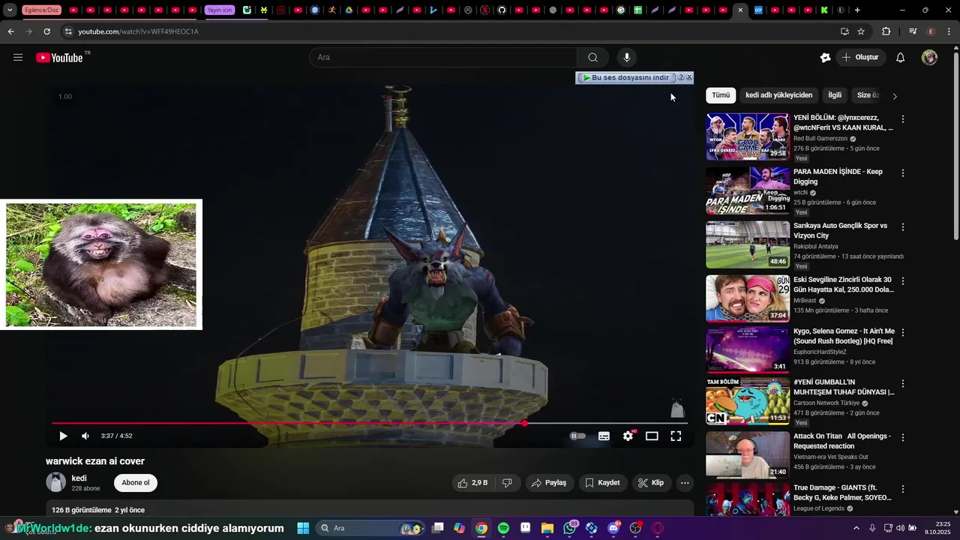Image resolution: width=960 pixels, height=540 pixels.
Task: Go to the YouTube home logo
Action: pyautogui.click(x=59, y=58)
